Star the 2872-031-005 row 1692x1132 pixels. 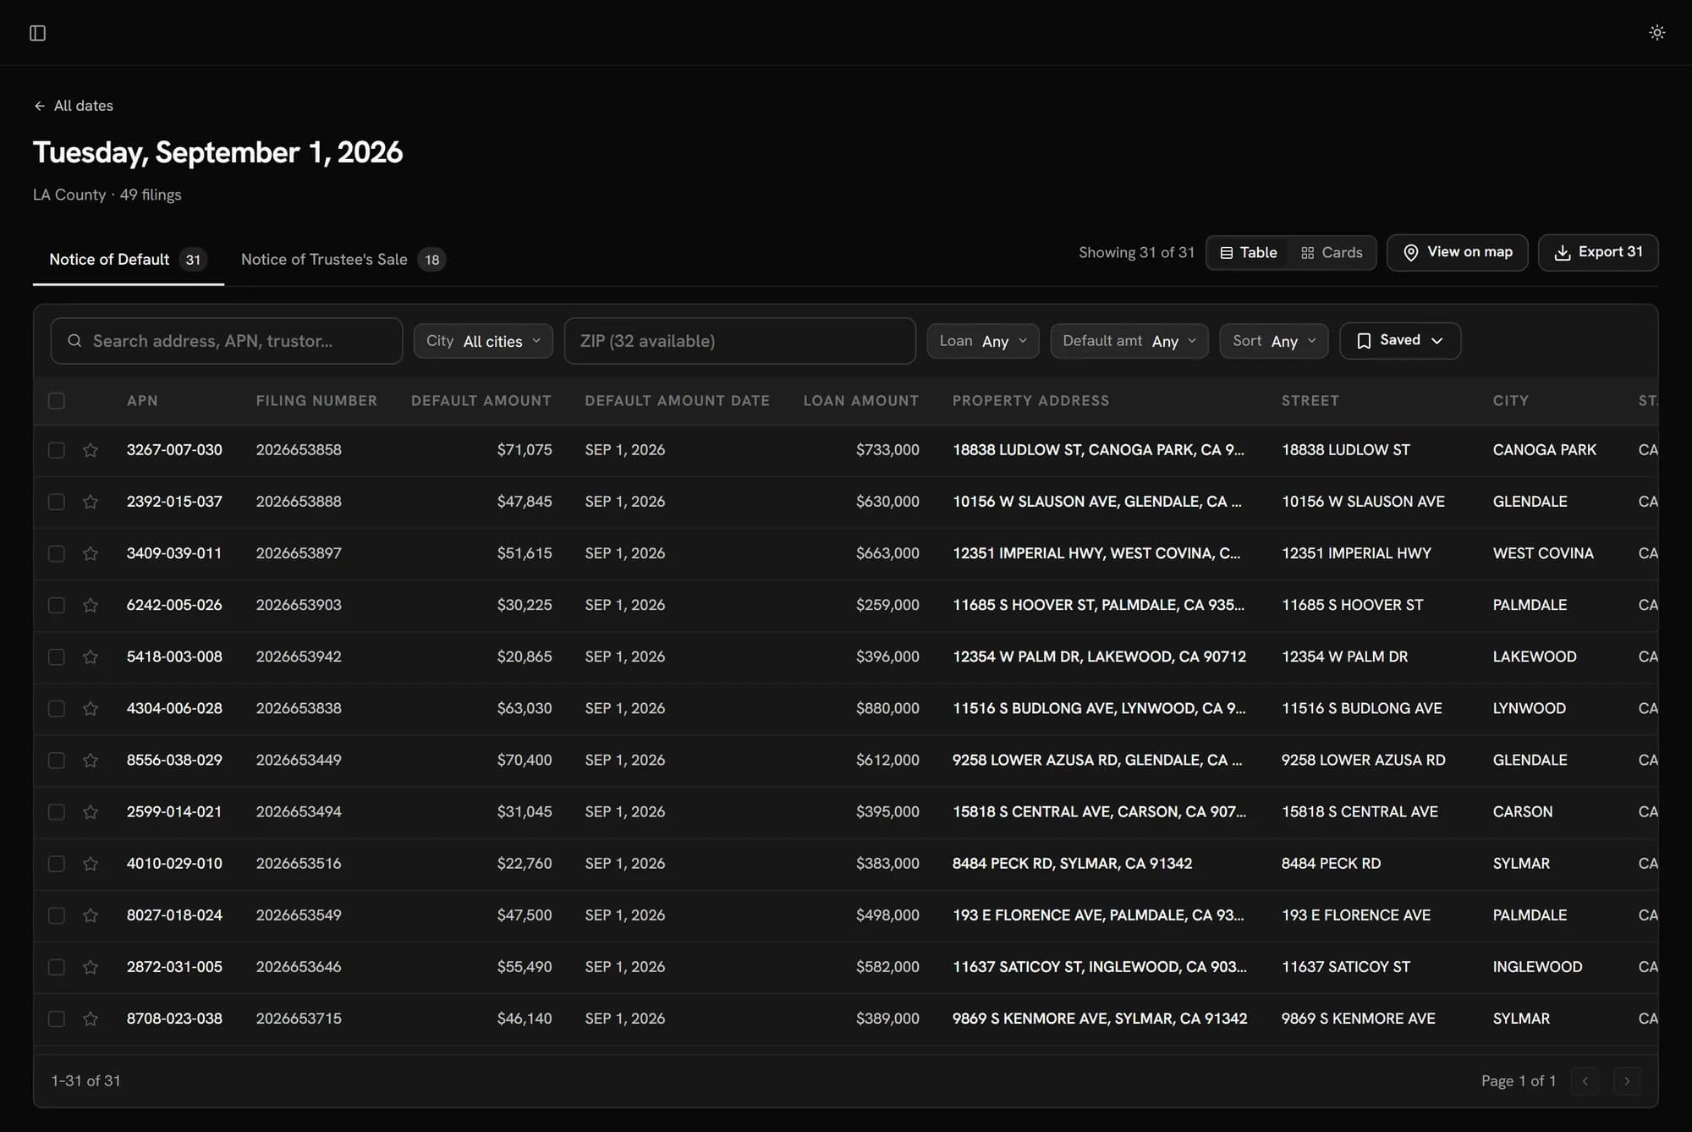click(91, 966)
